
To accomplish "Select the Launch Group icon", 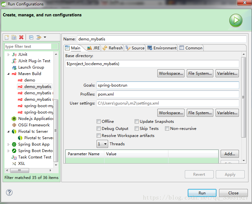I will (14, 67).
